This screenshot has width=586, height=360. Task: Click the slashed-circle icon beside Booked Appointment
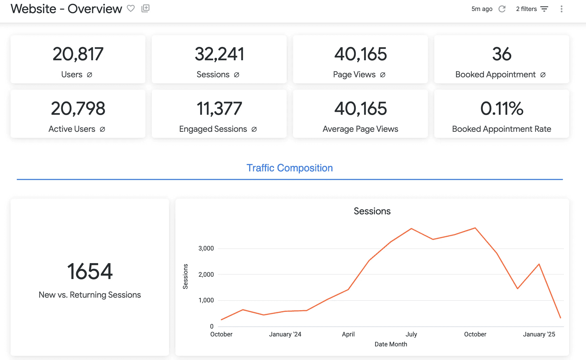(x=543, y=75)
